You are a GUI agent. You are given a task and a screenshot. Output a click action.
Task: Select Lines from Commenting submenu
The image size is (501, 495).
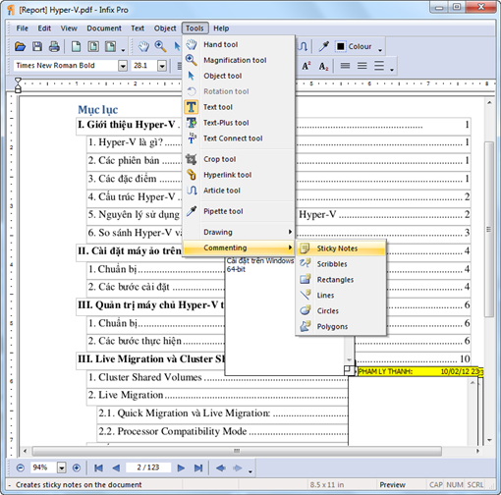click(341, 296)
